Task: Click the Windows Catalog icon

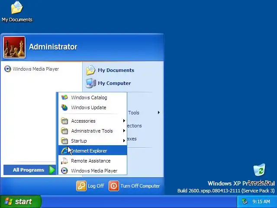Action: coord(64,97)
